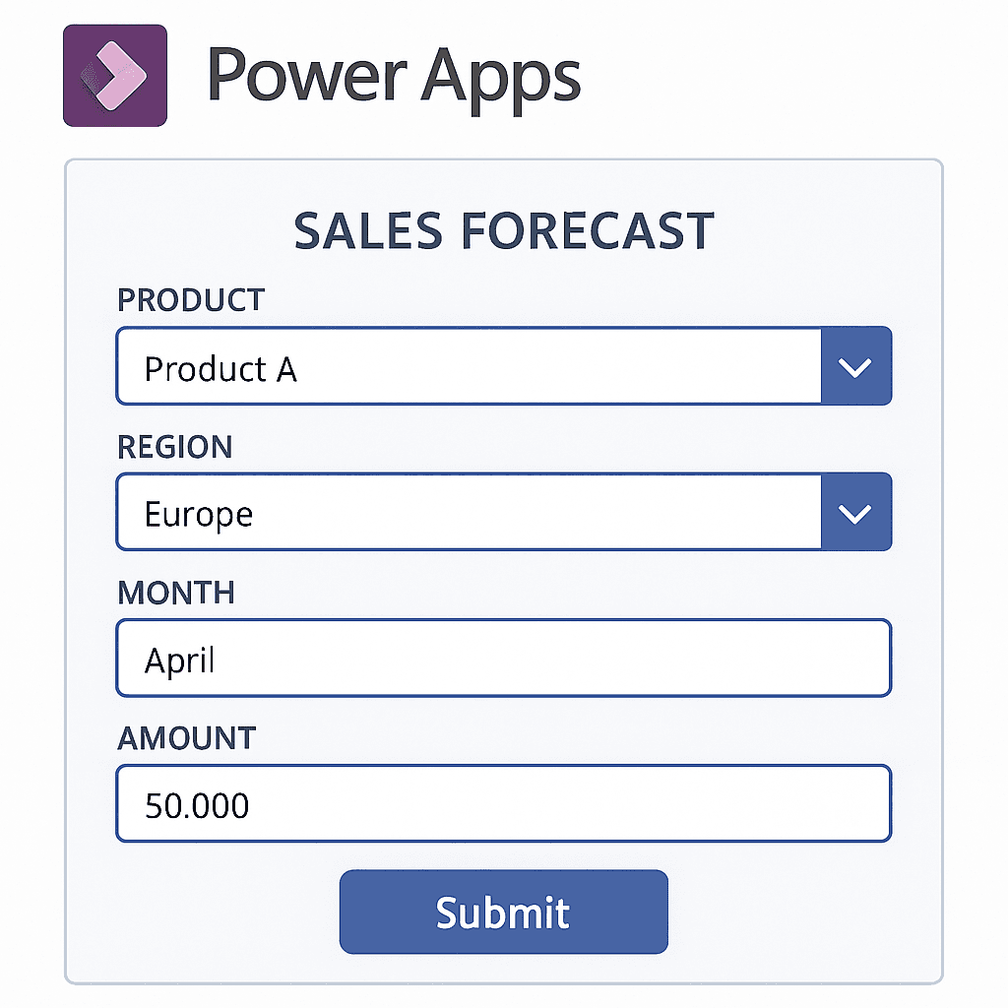Click the word "FORECAST" in the form heading
Viewport: 1008px width, 1008px height.
pyautogui.click(x=587, y=231)
